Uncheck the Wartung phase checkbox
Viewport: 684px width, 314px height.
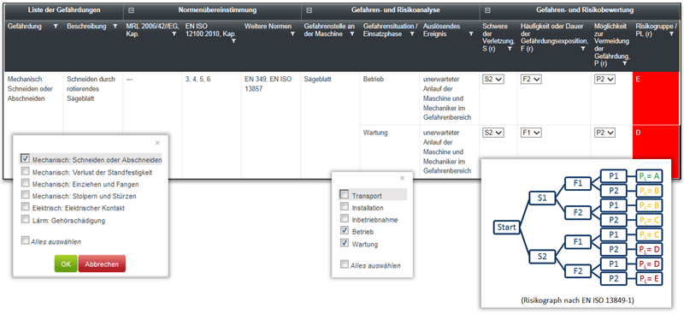point(345,243)
